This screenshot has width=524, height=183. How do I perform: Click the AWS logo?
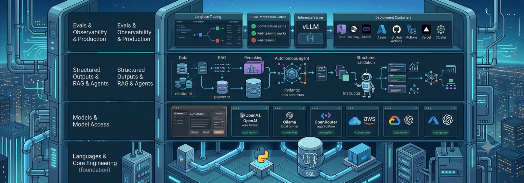tap(369, 120)
